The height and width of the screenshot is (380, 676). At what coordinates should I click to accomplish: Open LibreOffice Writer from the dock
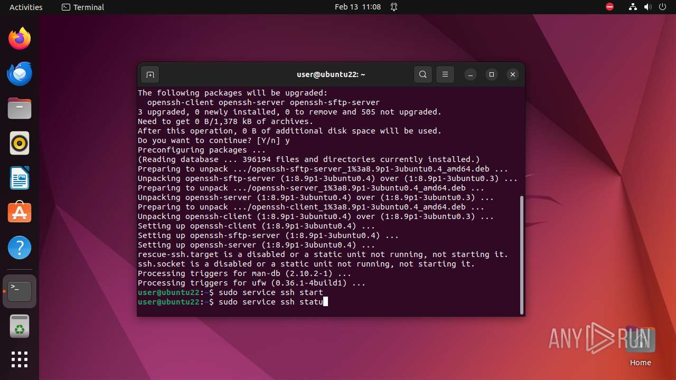[20, 178]
